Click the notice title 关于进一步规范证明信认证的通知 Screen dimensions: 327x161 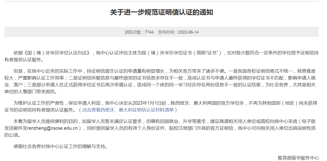[x=161, y=12]
